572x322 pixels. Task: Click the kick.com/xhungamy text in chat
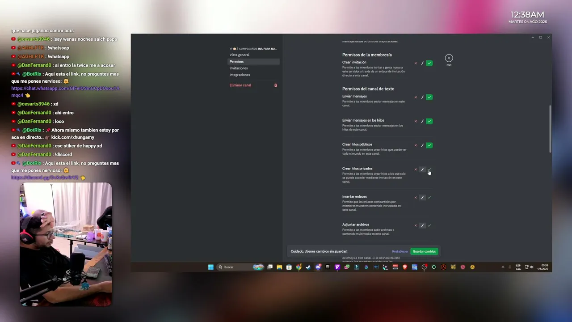point(73,137)
